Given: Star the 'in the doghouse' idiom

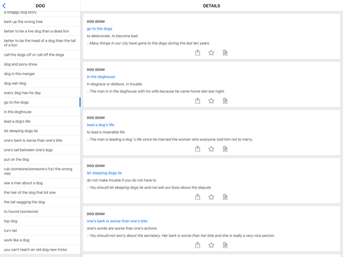Looking at the screenshot, I should (x=211, y=101).
